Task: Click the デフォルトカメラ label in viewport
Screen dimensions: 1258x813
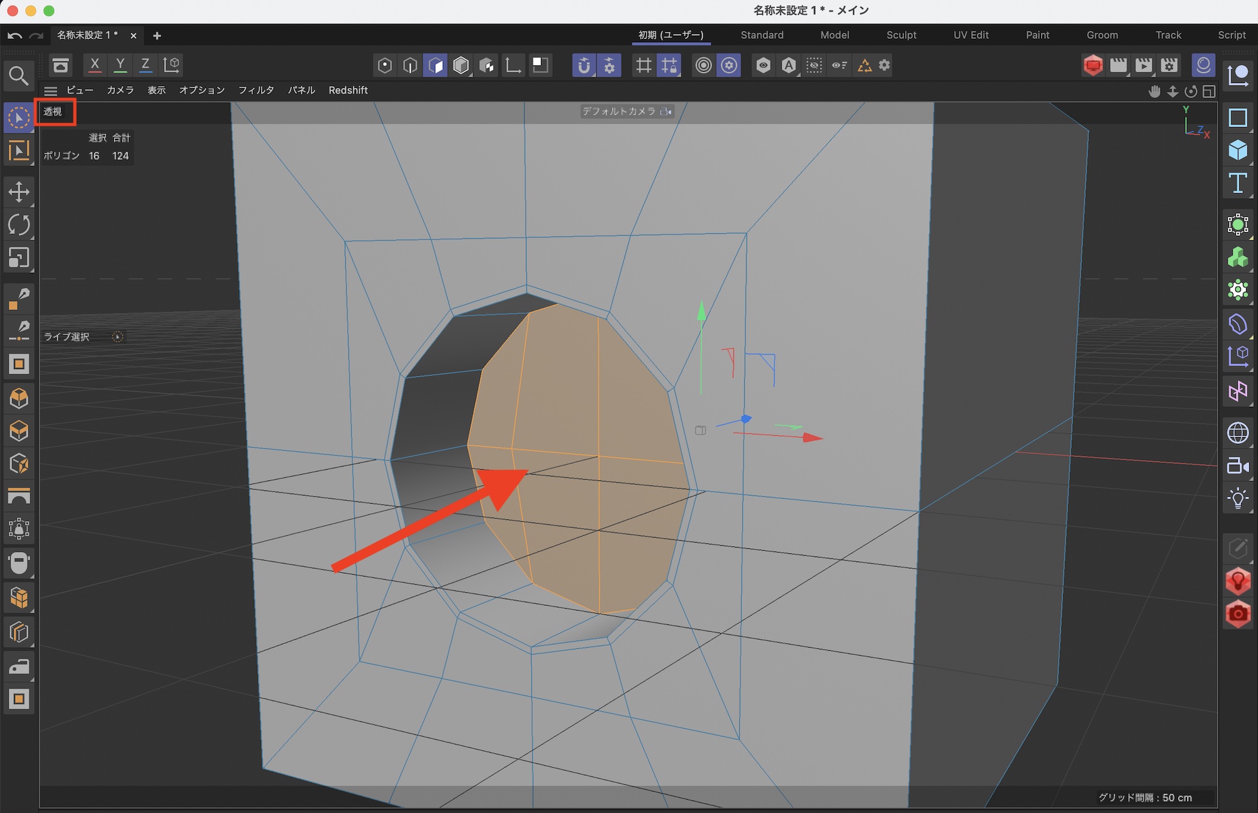Action: tap(619, 111)
